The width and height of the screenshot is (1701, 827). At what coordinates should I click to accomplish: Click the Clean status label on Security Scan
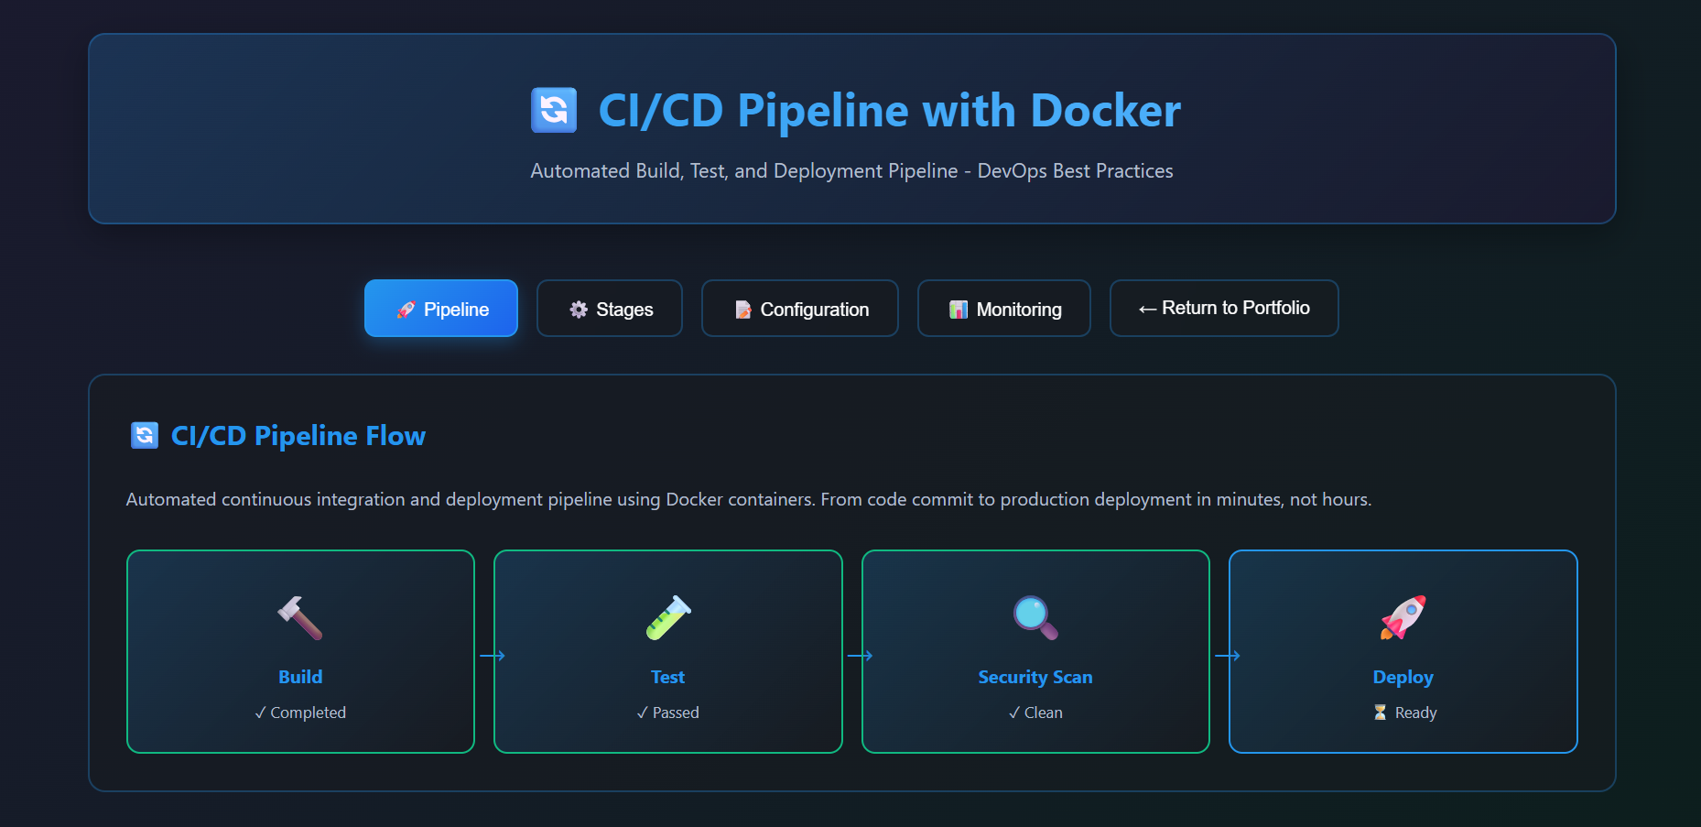click(x=1035, y=712)
